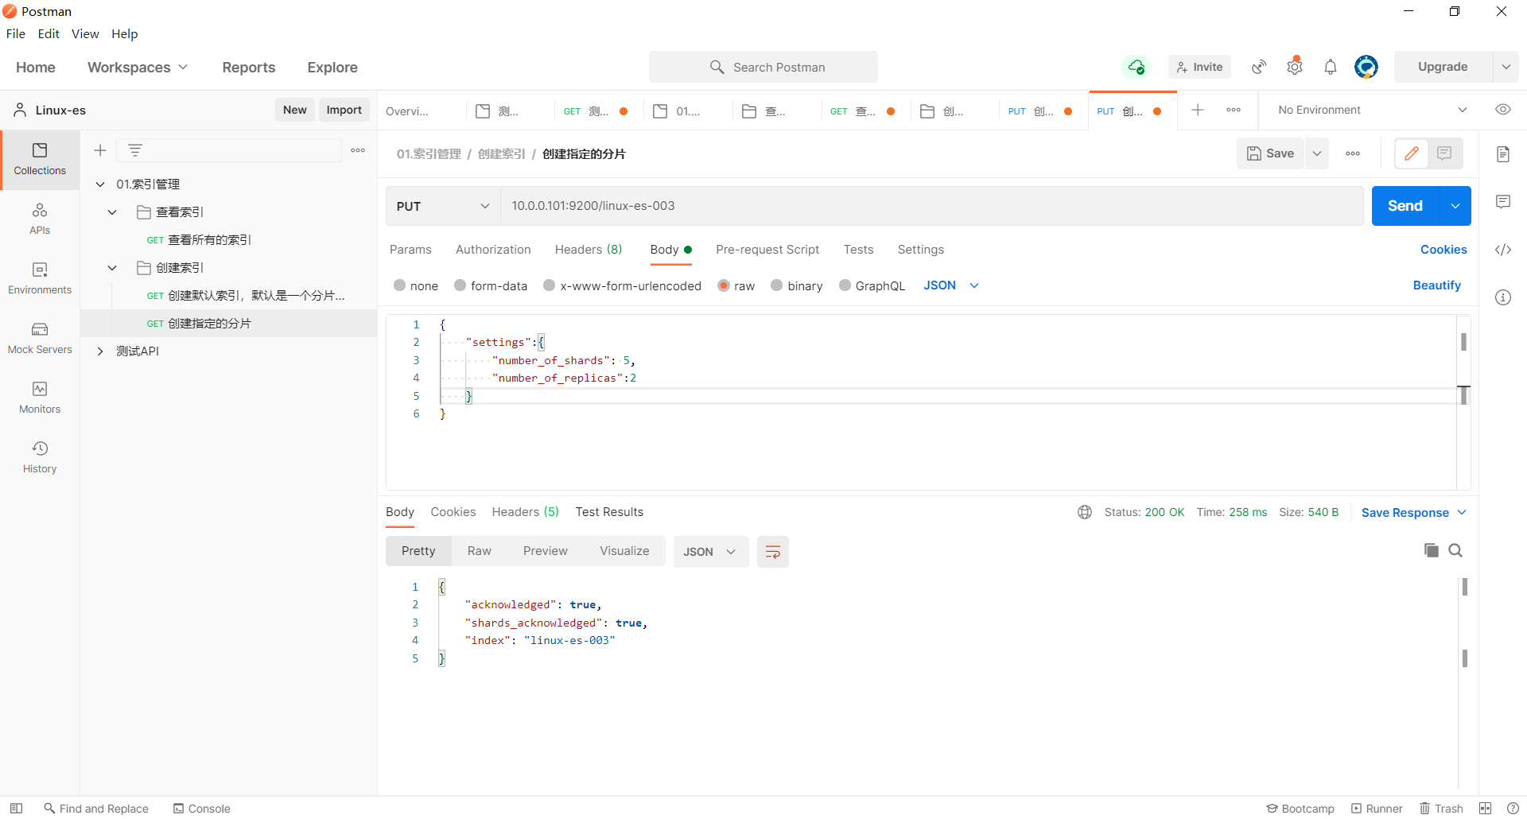The height and width of the screenshot is (819, 1527).
Task: Open a new request tab
Action: pyautogui.click(x=1198, y=110)
